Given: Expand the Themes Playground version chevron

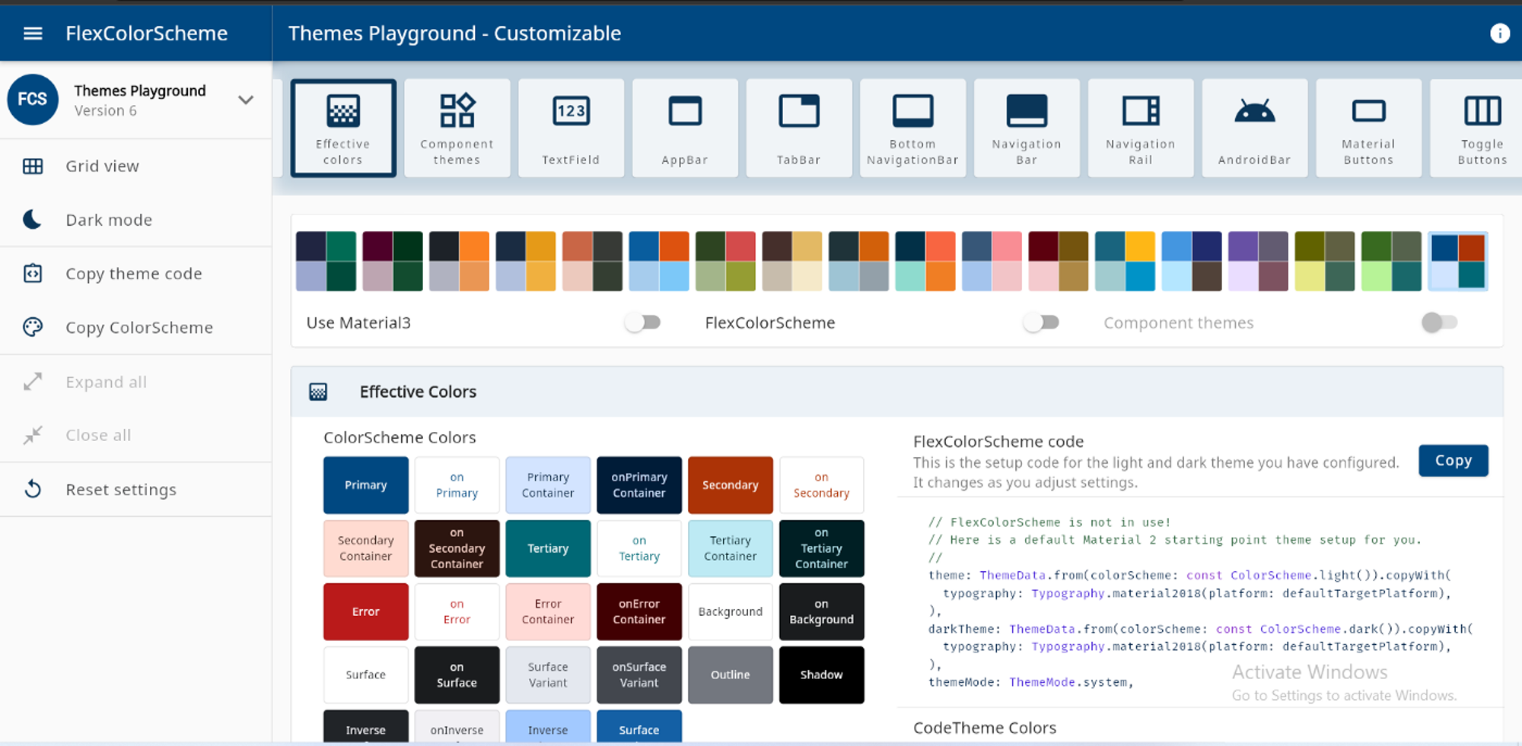Looking at the screenshot, I should click(246, 100).
